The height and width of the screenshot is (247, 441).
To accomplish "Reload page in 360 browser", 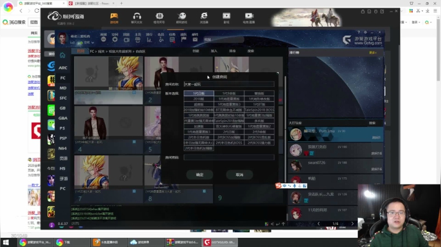I will [37, 10].
